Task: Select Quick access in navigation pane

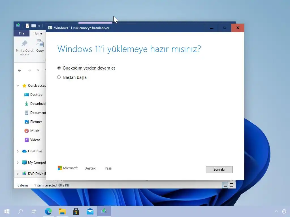Action: coord(34,86)
